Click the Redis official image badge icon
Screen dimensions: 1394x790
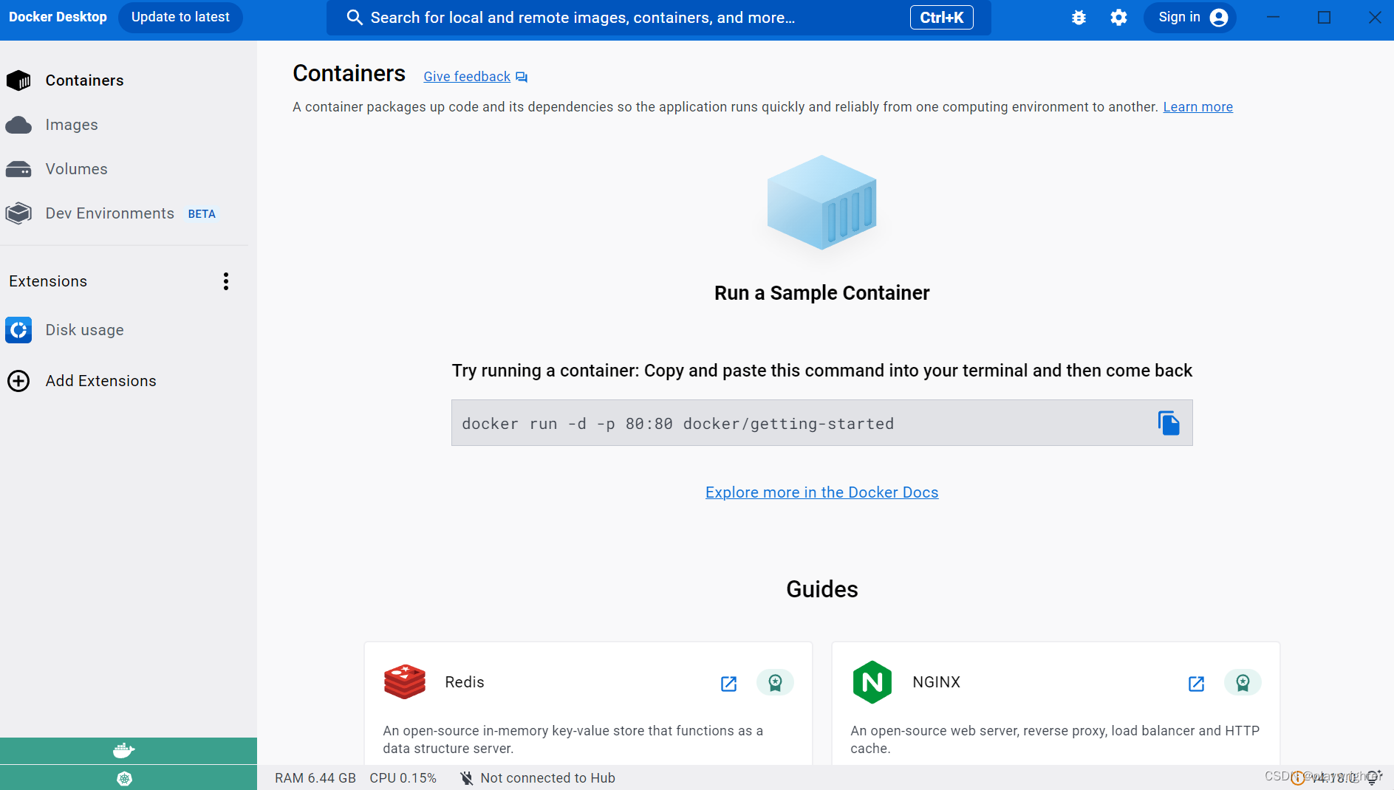[x=775, y=683]
